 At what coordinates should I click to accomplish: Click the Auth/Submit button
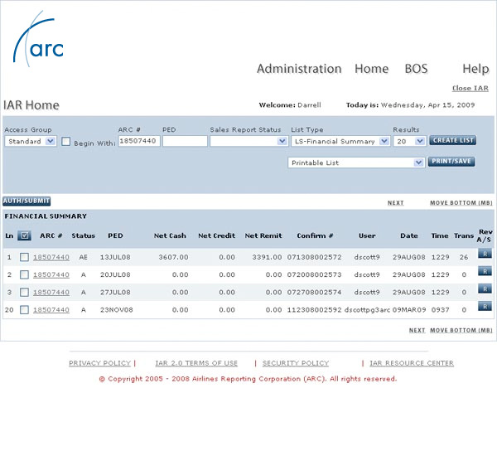click(27, 201)
